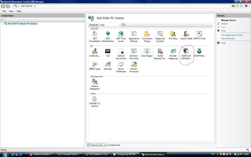Open Session State feature
The height and width of the screenshot is (157, 251).
point(186,35)
